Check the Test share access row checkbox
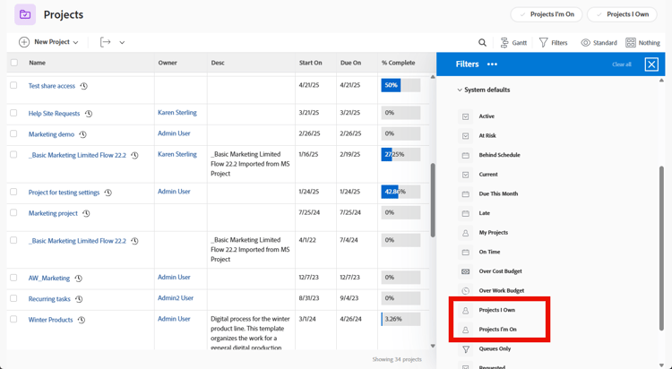 (x=13, y=85)
